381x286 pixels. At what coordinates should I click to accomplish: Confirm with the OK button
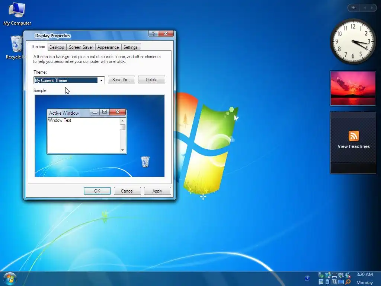coord(97,191)
